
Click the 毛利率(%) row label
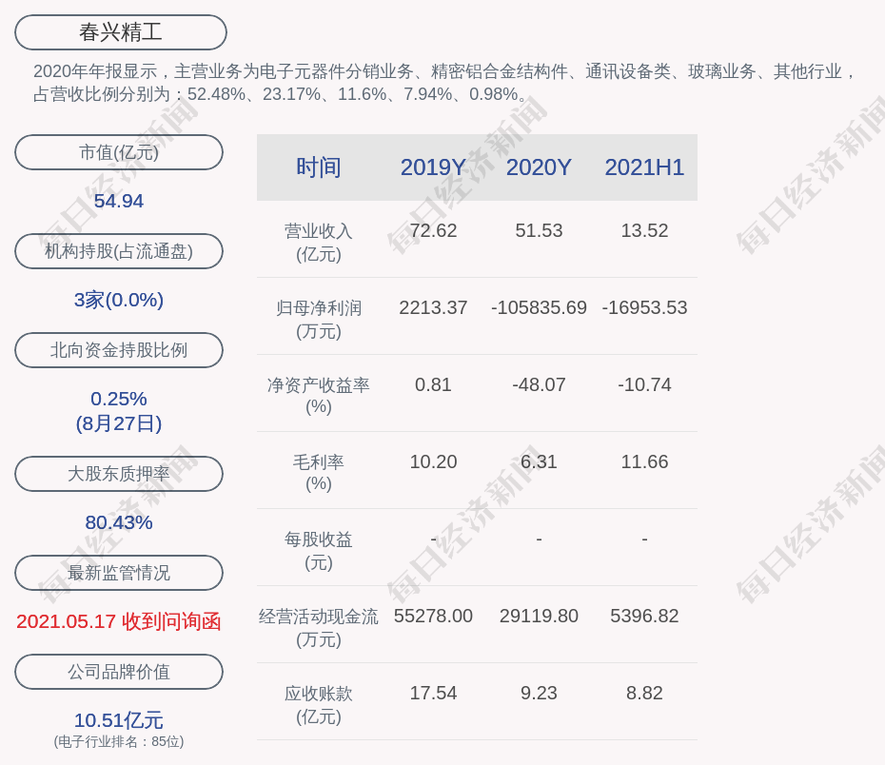[x=319, y=473]
